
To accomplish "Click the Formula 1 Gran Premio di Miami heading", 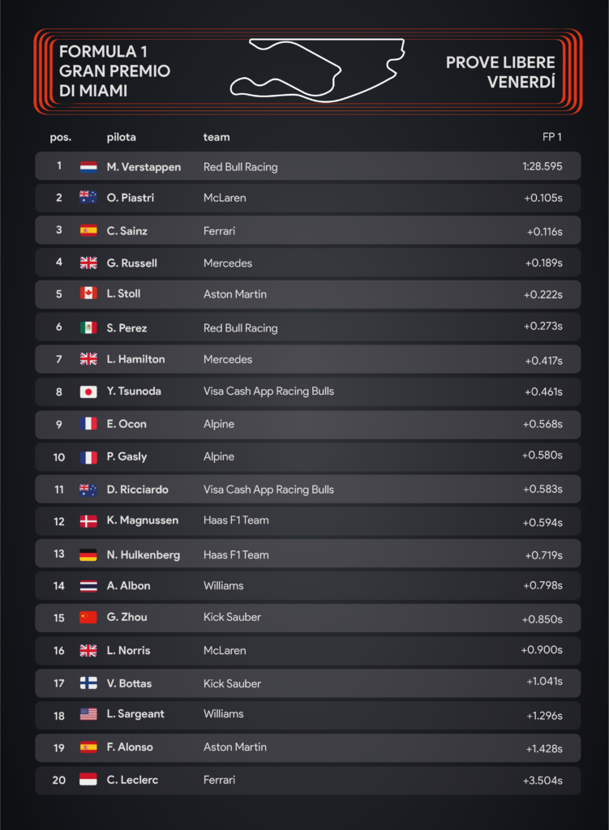I will (114, 71).
